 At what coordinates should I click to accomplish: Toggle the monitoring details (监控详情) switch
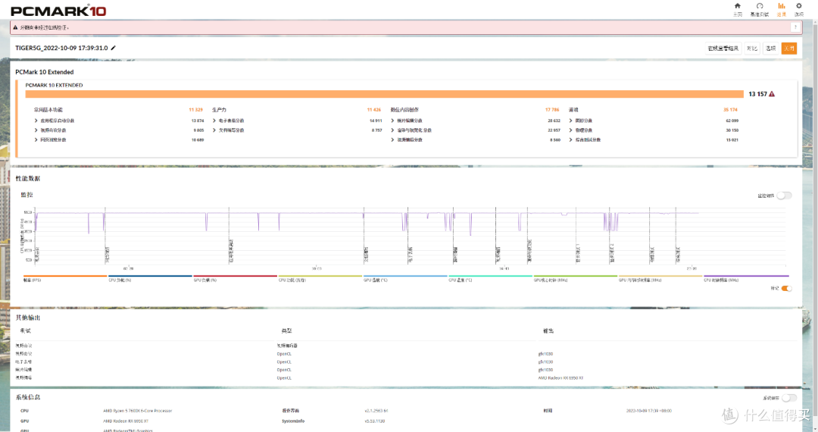click(784, 196)
